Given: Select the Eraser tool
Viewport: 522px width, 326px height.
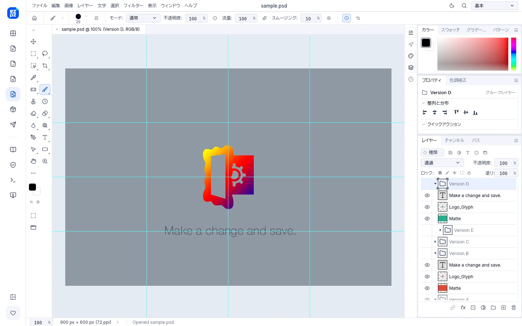Looking at the screenshot, I should click(x=33, y=113).
